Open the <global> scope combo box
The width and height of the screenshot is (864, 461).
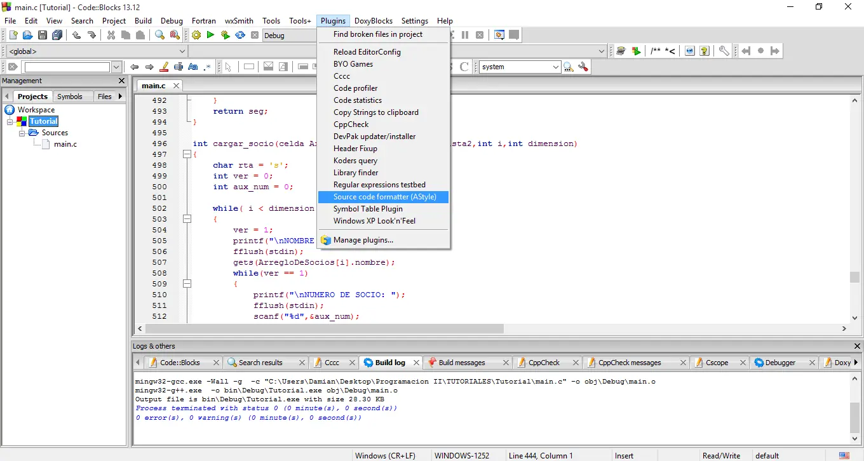(x=95, y=51)
